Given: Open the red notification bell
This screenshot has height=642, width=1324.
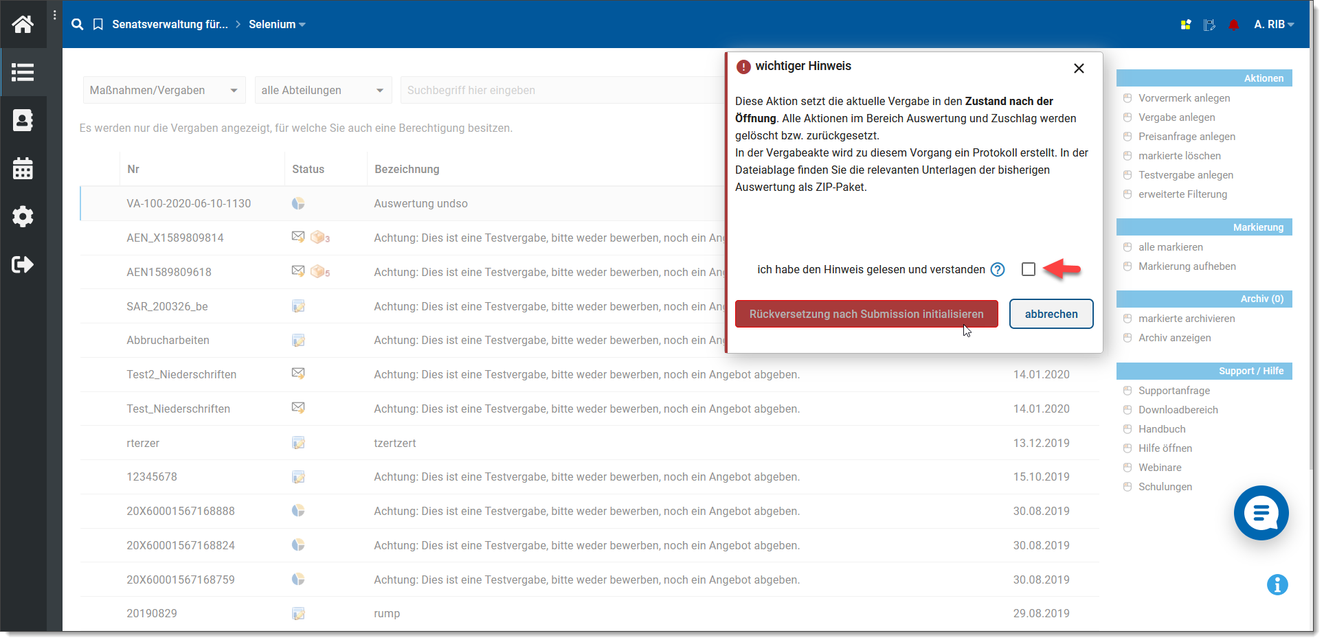Looking at the screenshot, I should 1234,25.
